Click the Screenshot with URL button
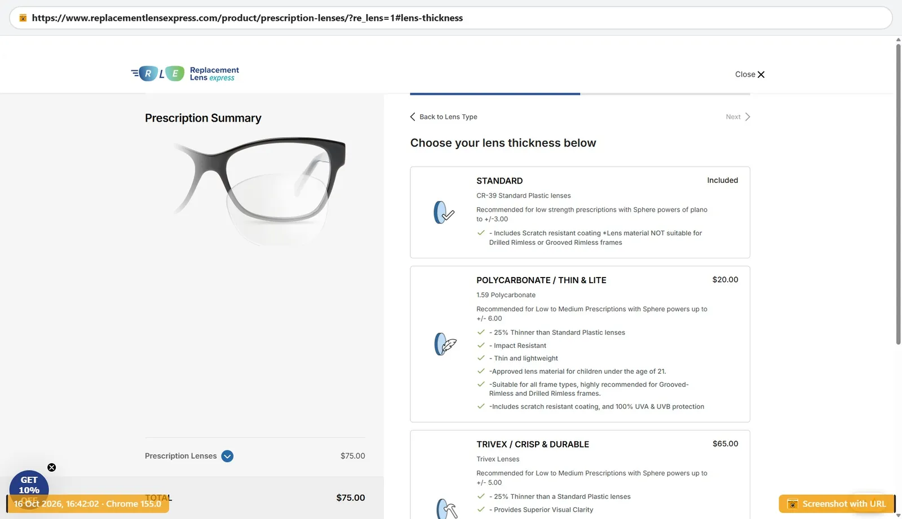The height and width of the screenshot is (519, 902). 837,504
